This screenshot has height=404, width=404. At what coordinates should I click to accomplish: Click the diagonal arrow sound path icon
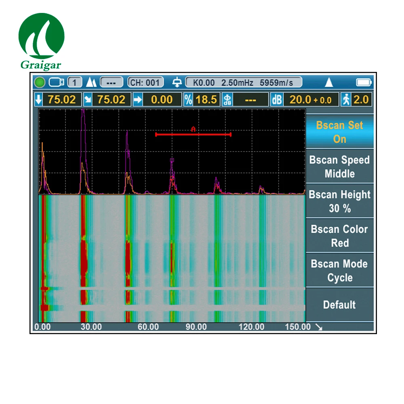[88, 99]
